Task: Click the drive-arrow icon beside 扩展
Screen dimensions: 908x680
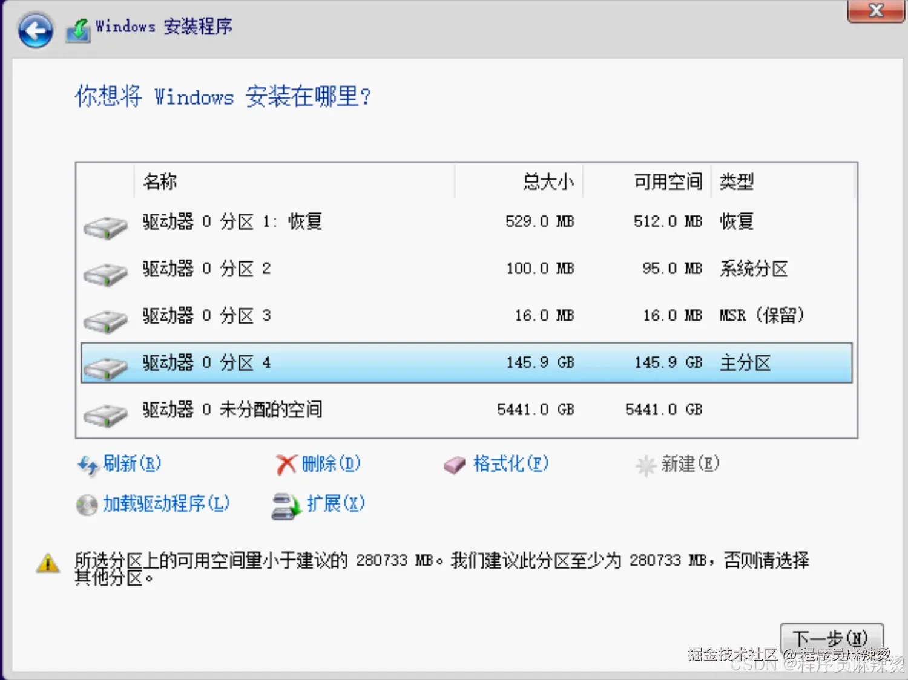Action: [x=286, y=506]
